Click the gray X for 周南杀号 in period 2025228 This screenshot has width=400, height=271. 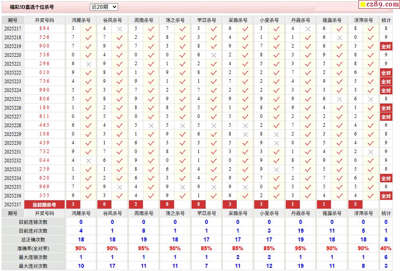(151, 126)
